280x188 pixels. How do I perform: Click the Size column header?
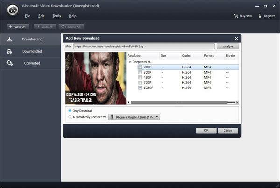170,56
